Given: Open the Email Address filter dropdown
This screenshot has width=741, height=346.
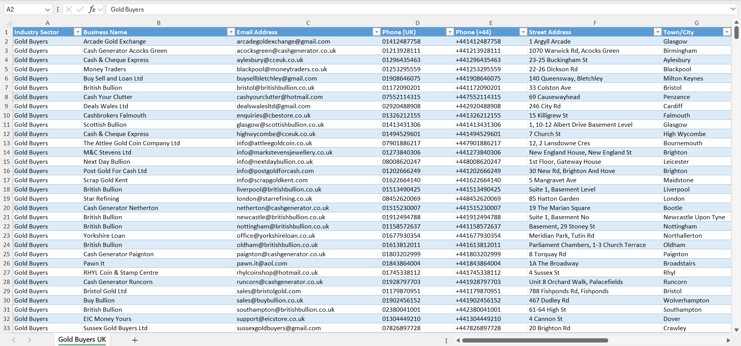Looking at the screenshot, I should [x=376, y=32].
